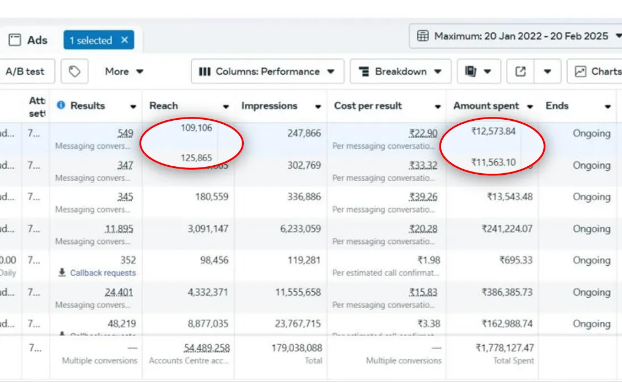Click the Ads tab icon
This screenshot has height=382, width=622.
(x=15, y=40)
